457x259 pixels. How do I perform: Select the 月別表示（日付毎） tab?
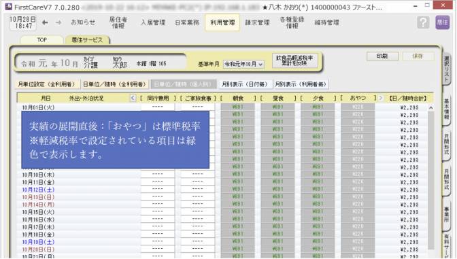point(245,84)
